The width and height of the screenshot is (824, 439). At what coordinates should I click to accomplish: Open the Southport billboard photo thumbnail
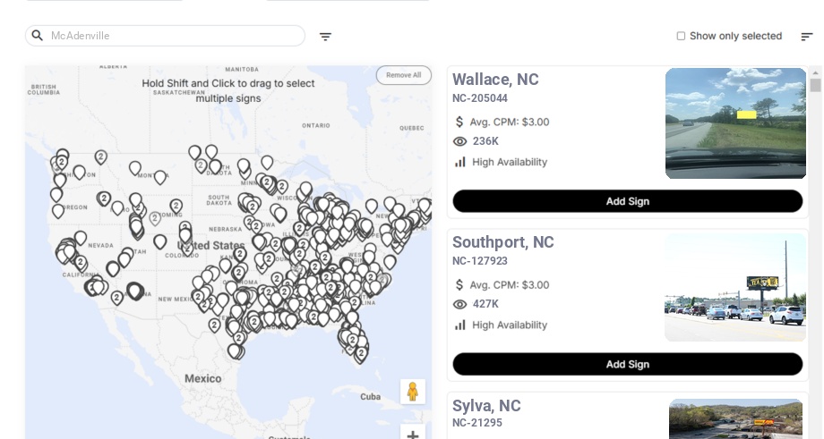click(x=735, y=287)
